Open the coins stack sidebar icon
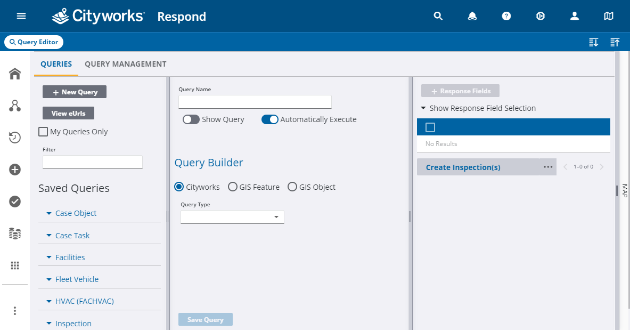 (x=15, y=234)
